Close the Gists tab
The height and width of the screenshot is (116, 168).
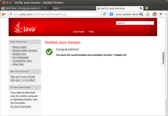tap(93, 8)
